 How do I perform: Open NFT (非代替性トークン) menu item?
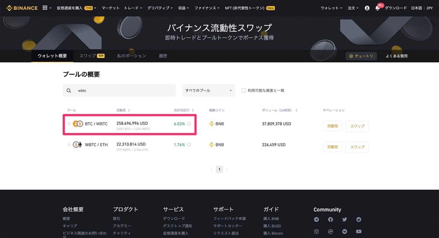[250, 8]
